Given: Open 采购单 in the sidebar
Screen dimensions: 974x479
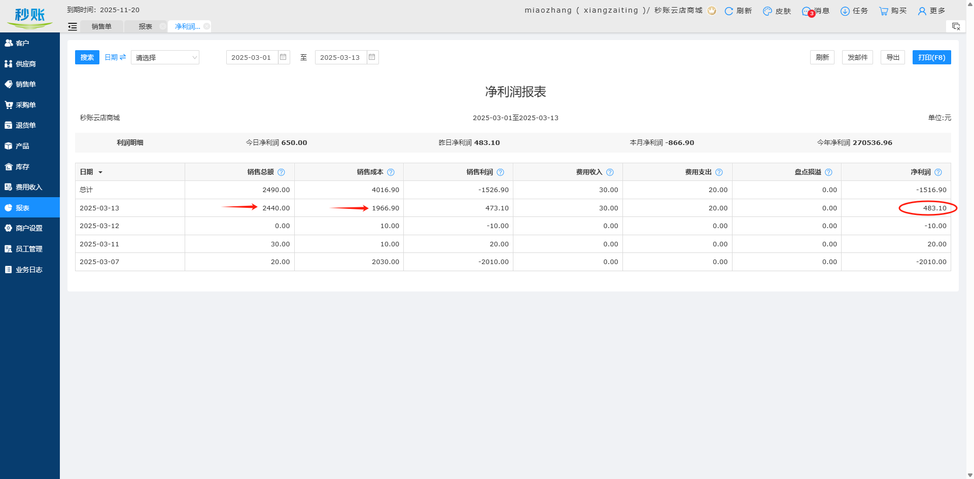Looking at the screenshot, I should click(x=30, y=105).
